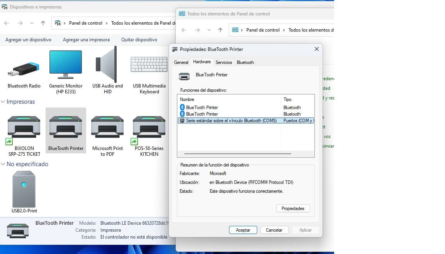Click the Control Panel icon in second address bar
Image resolution: width=445 pixels, height=254 pixels.
pos(235,30)
